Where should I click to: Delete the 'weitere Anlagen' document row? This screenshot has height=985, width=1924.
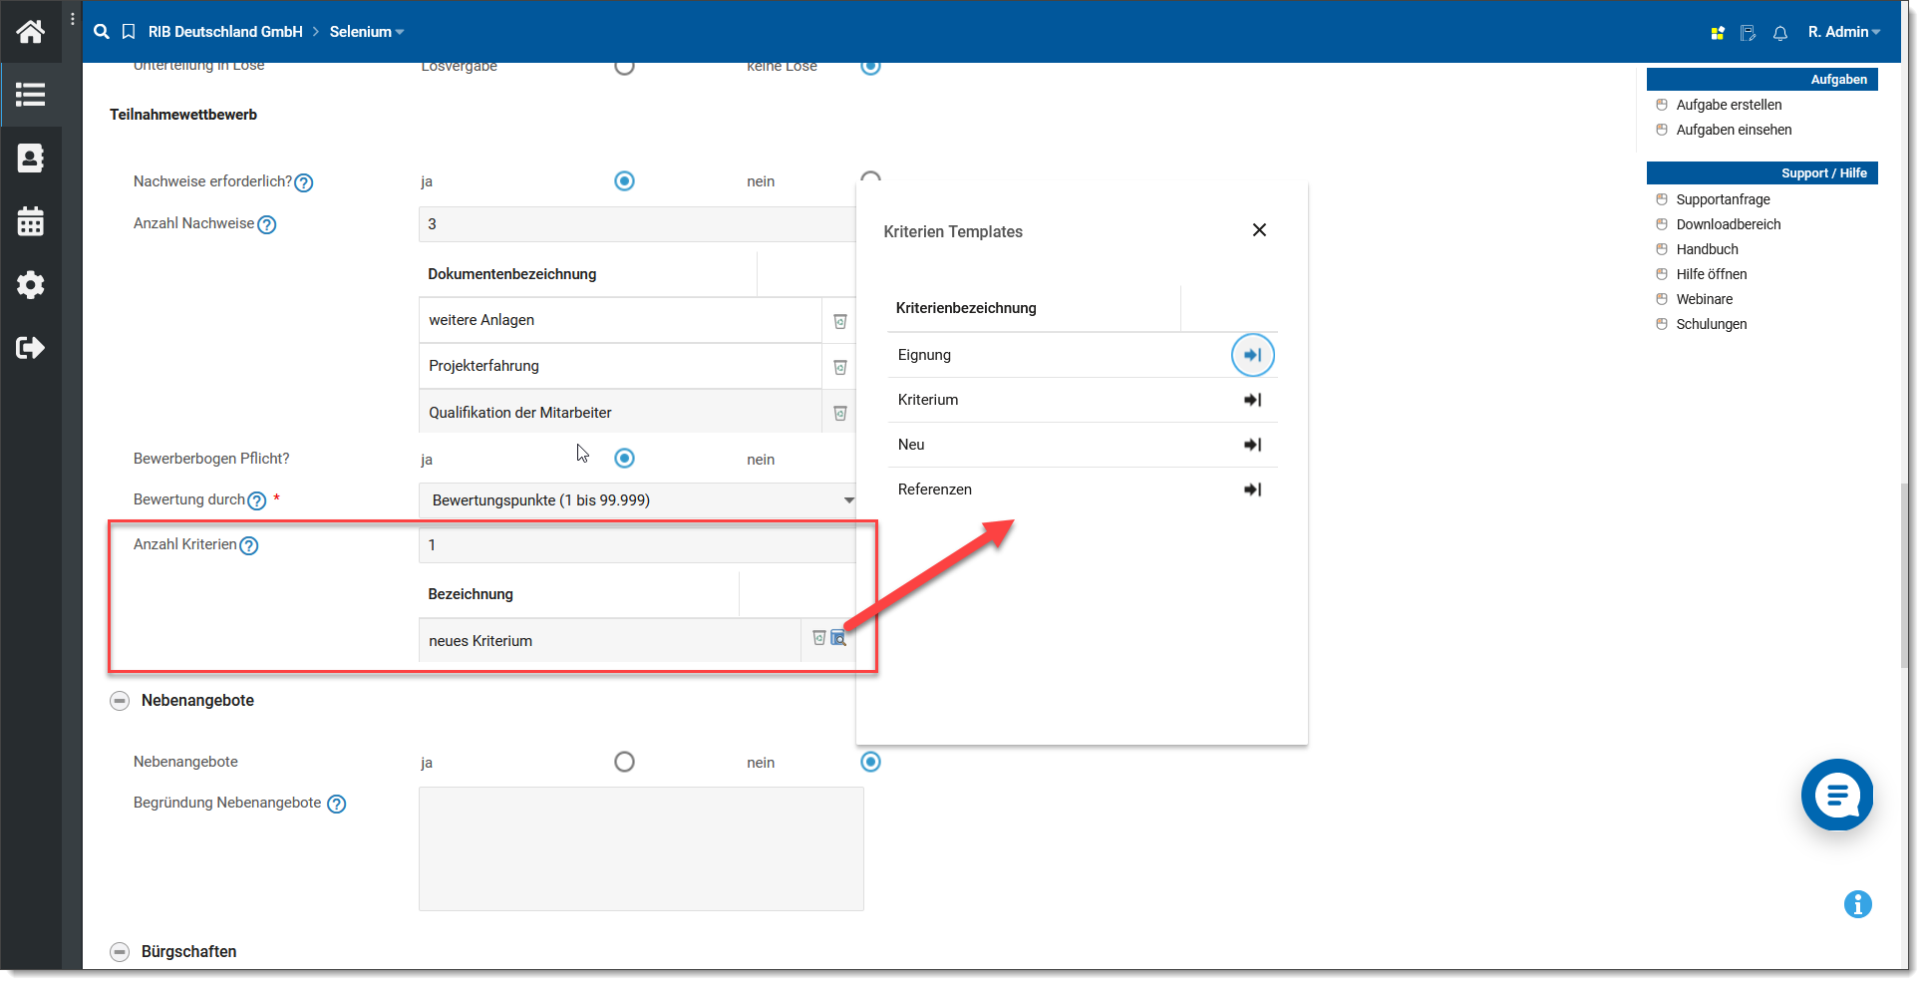tap(840, 321)
